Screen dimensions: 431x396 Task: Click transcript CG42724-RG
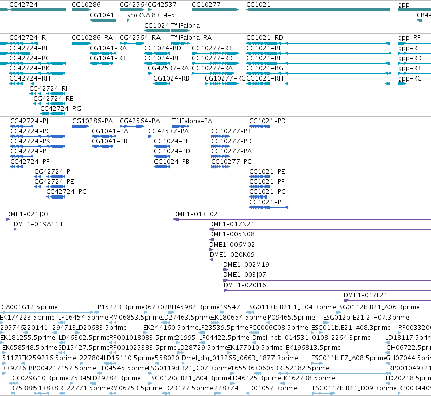click(x=60, y=109)
